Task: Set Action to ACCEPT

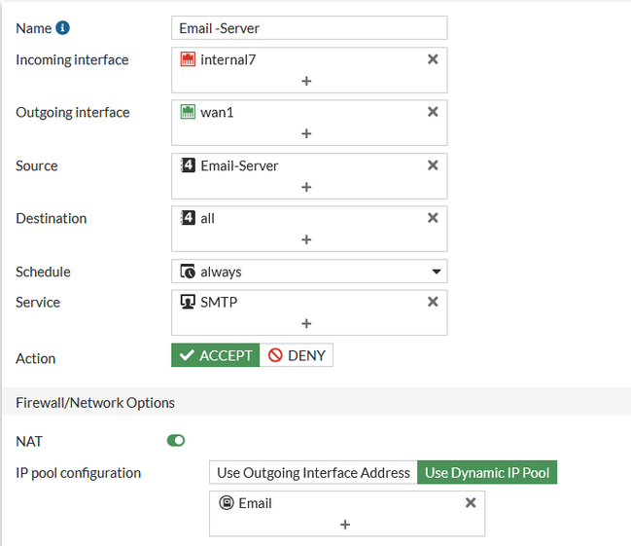Action: pyautogui.click(x=214, y=355)
